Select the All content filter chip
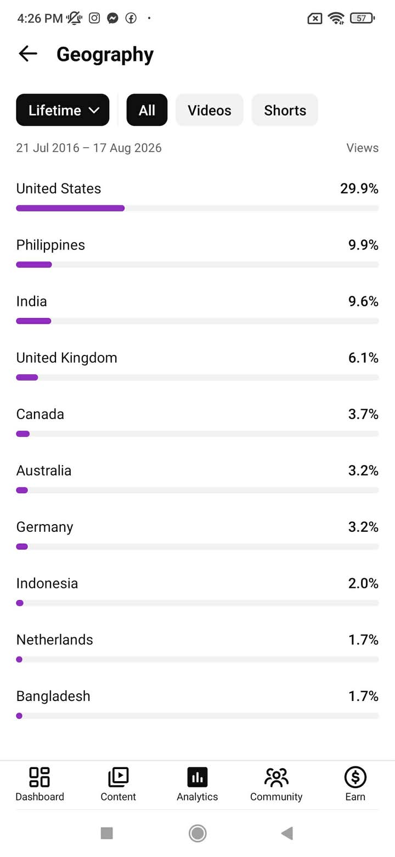The image size is (395, 857). (147, 110)
